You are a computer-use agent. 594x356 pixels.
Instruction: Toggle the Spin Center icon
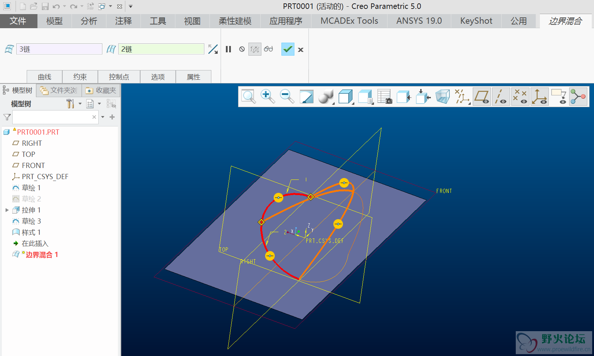578,96
